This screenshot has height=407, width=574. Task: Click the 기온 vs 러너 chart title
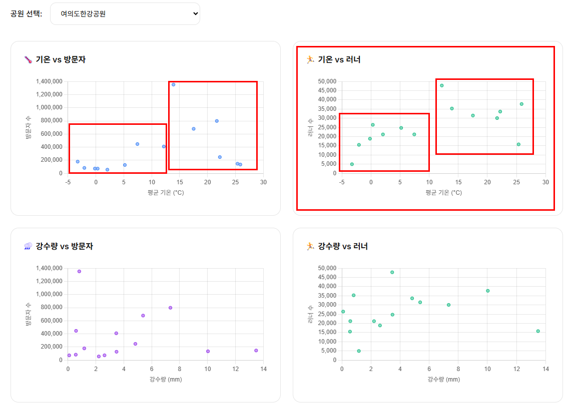[339, 59]
